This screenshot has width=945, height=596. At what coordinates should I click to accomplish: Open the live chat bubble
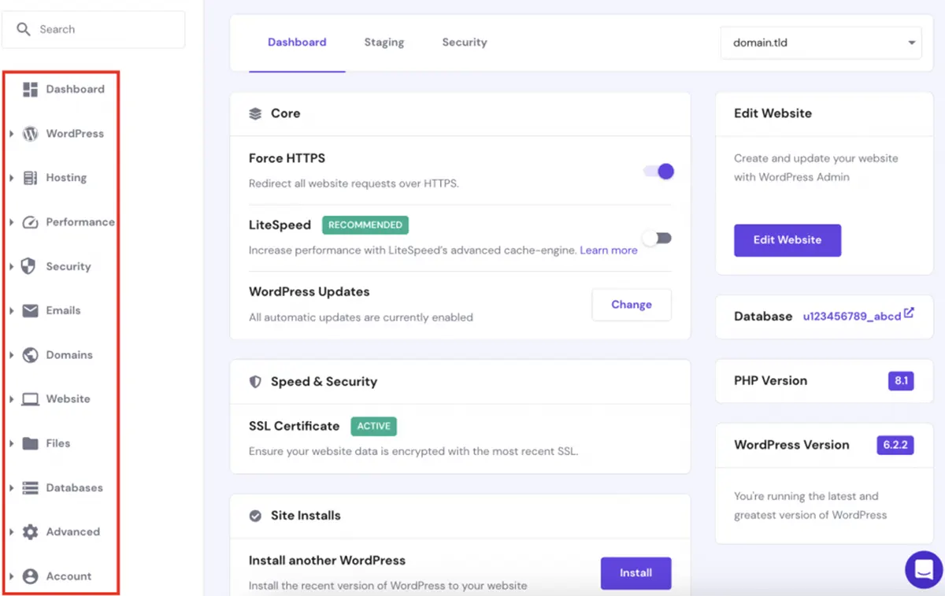924,568
